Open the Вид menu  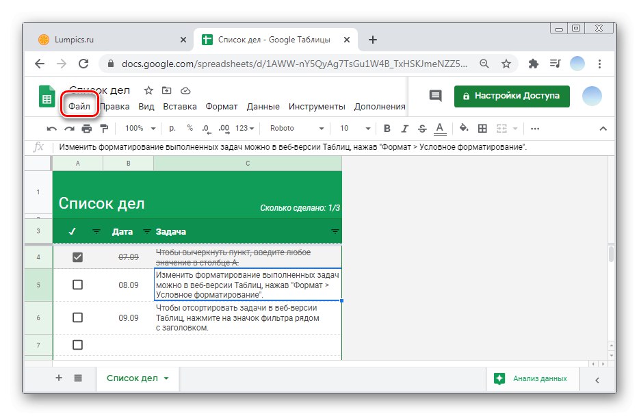[146, 107]
